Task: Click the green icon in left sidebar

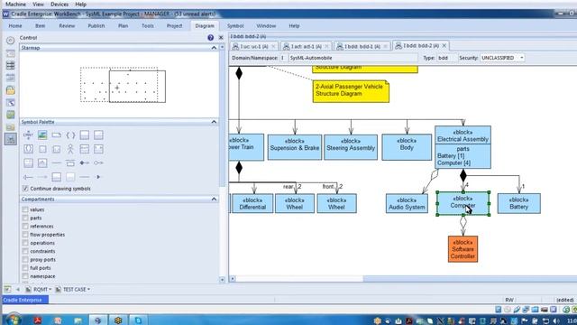Action: (10, 115)
